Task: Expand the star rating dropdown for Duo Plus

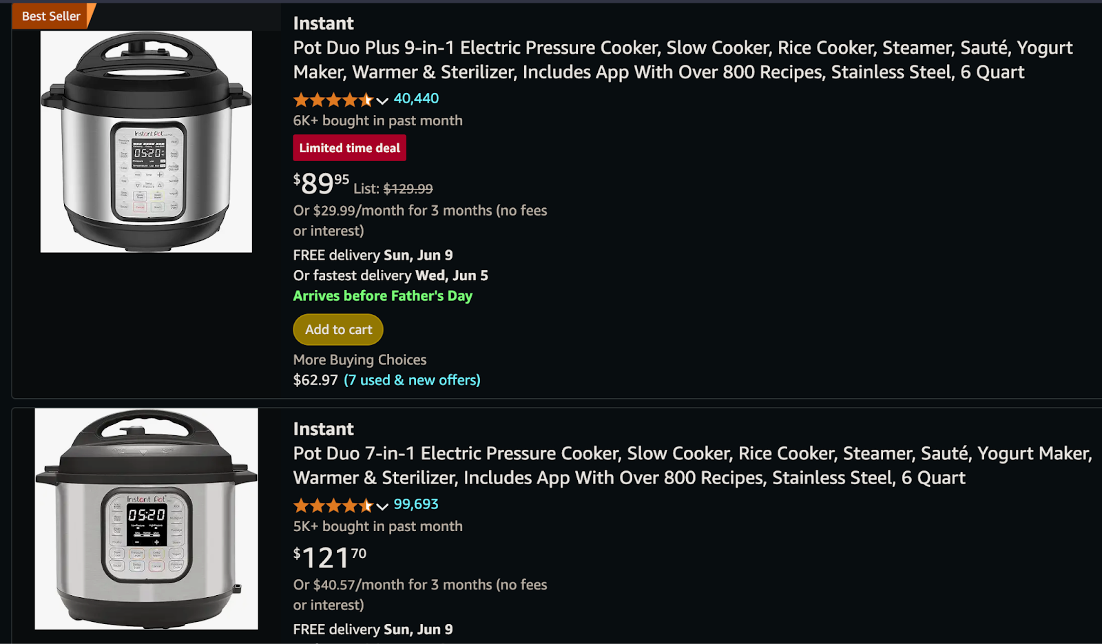Action: pos(383,101)
